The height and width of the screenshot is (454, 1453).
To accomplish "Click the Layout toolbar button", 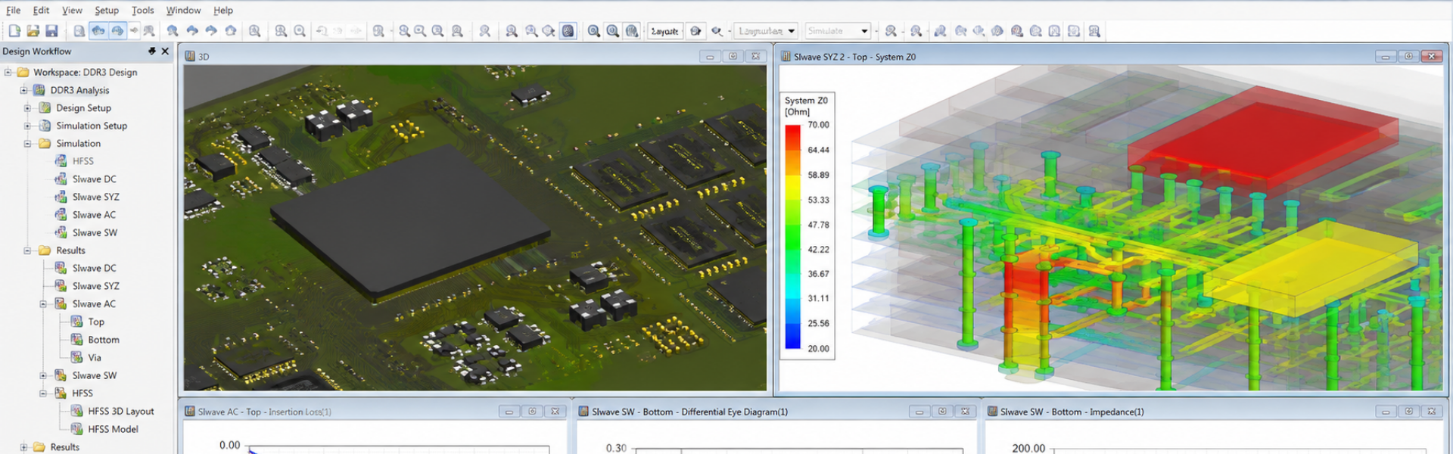I will tap(664, 31).
